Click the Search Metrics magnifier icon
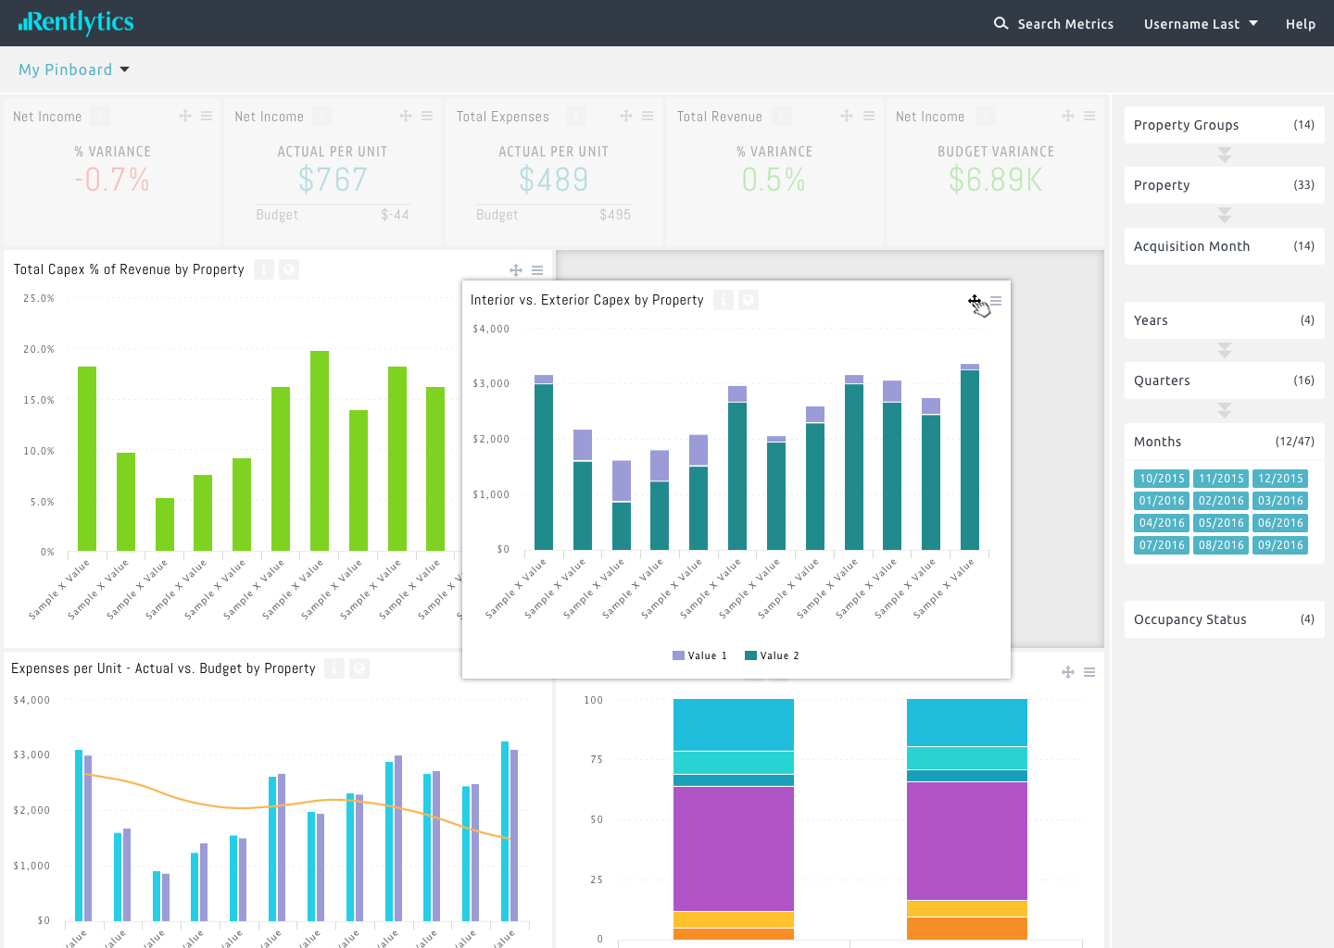1334x948 pixels. (x=1000, y=23)
